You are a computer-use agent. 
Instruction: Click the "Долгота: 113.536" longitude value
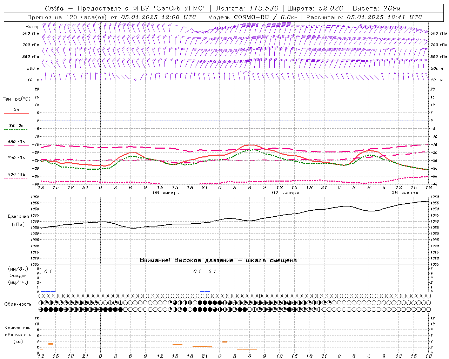point(247,8)
